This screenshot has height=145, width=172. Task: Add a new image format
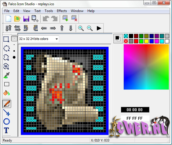(x=65, y=18)
